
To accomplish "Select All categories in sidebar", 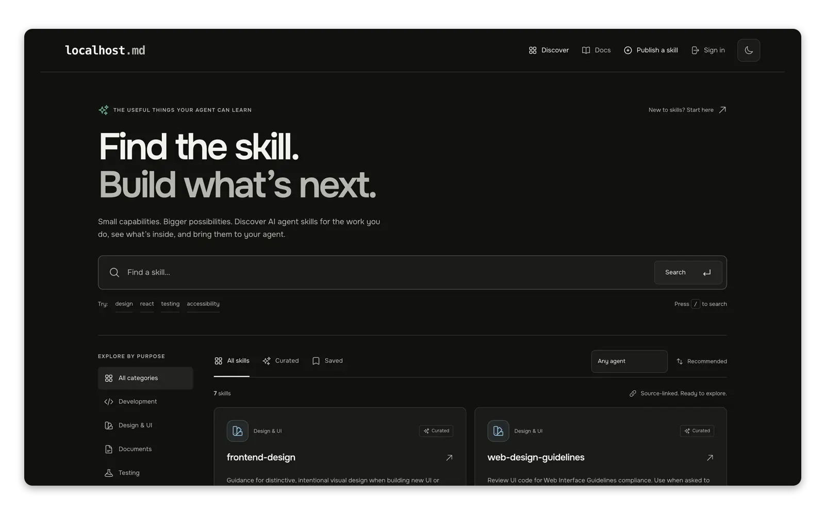I will (x=145, y=378).
